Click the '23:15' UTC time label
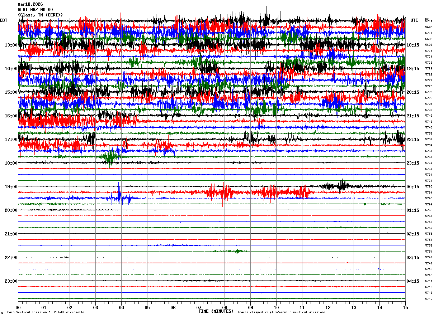The image size is (434, 317). coord(413,163)
